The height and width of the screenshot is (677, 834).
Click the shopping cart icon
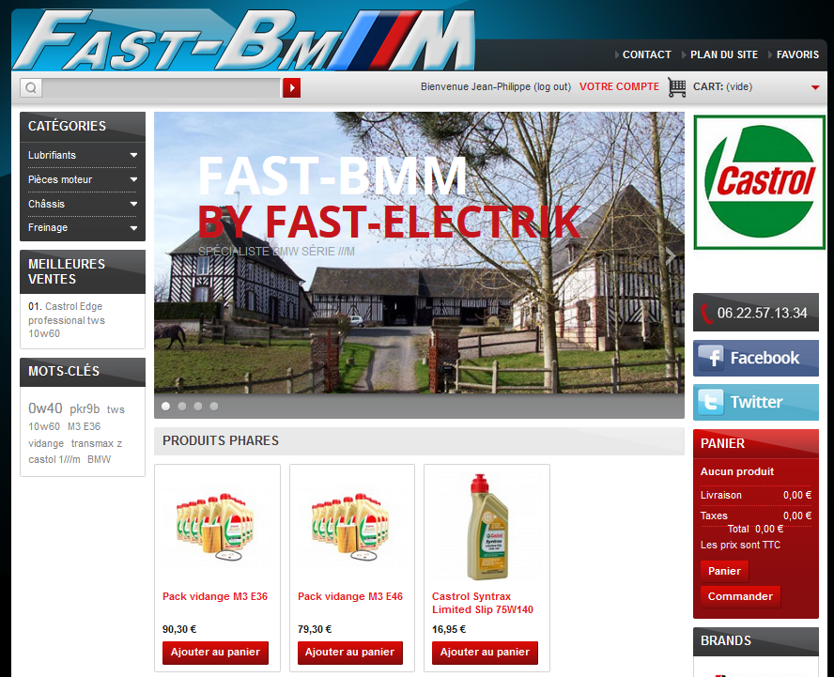point(676,87)
